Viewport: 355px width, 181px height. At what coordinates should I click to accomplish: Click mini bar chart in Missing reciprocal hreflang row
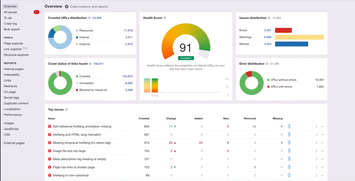tap(289, 143)
